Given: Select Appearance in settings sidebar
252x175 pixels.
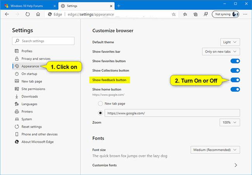Looking at the screenshot, I should click(30, 66).
